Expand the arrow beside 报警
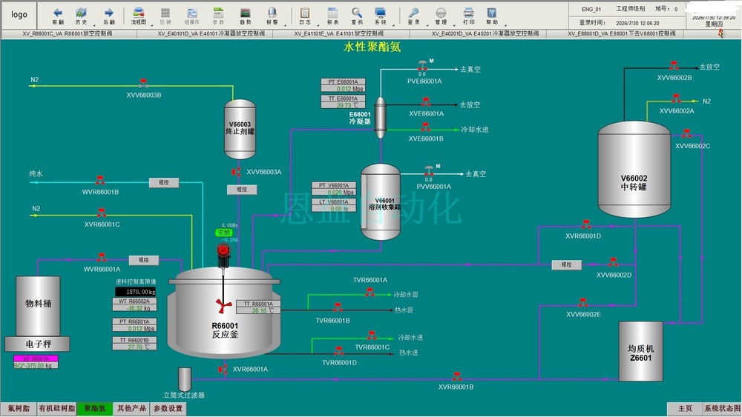Screen dimensions: 742x417 pos(285,24)
